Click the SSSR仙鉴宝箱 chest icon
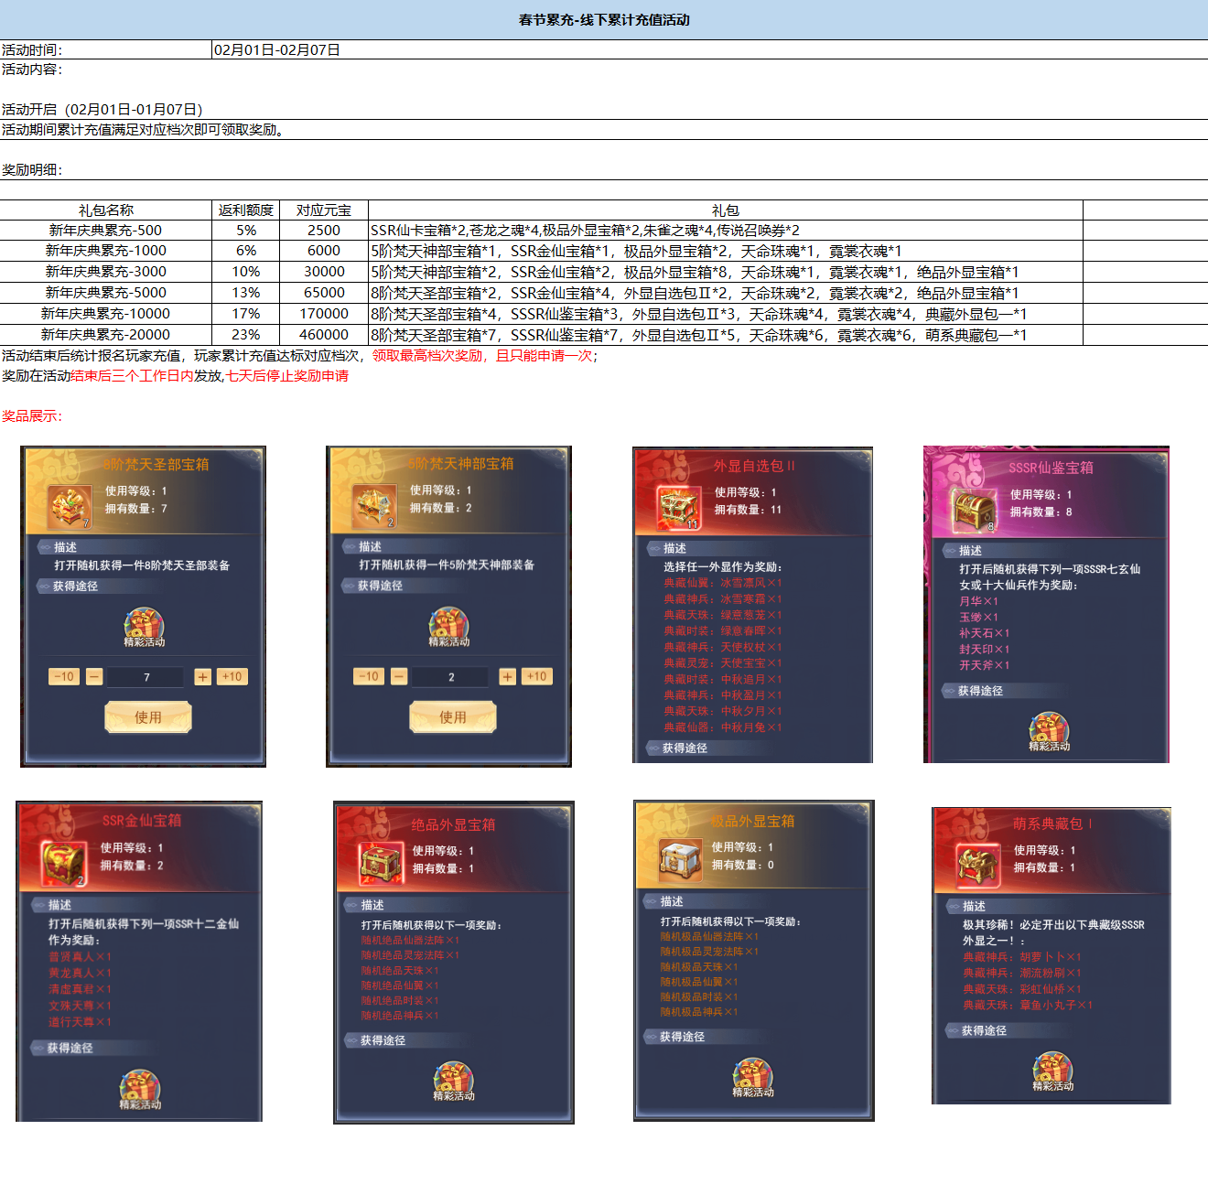Viewport: 1208px width, 1195px height. coord(975,511)
